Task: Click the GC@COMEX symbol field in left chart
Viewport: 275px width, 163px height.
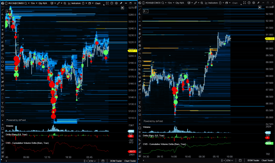Action: coord(16,3)
